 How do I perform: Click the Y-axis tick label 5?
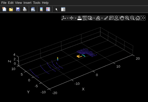[22, 74]
